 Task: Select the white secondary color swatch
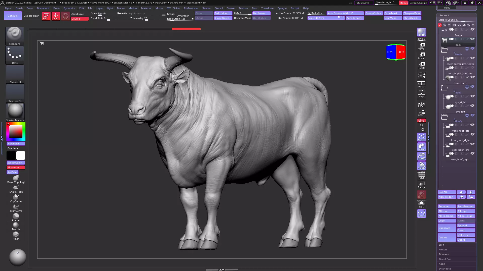tap(21, 155)
